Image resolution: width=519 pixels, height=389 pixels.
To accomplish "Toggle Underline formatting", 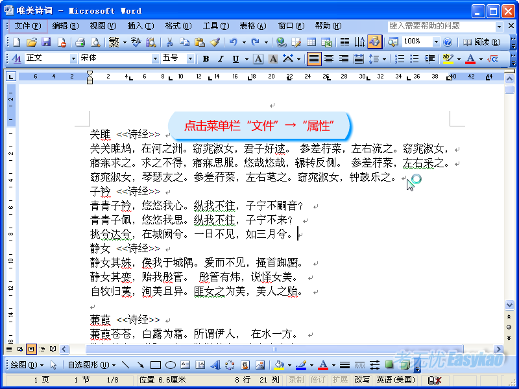I will [x=235, y=59].
